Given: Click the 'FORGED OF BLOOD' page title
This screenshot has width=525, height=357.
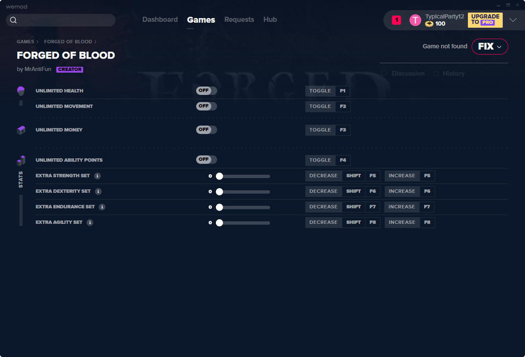Looking at the screenshot, I should 66,55.
